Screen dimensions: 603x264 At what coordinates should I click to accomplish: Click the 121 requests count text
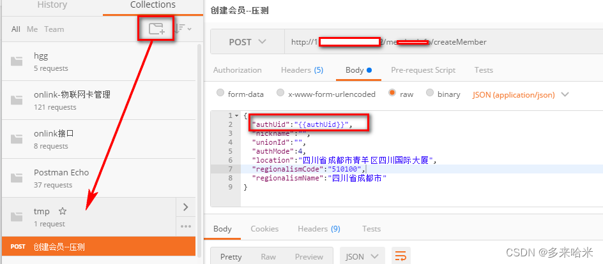click(55, 107)
